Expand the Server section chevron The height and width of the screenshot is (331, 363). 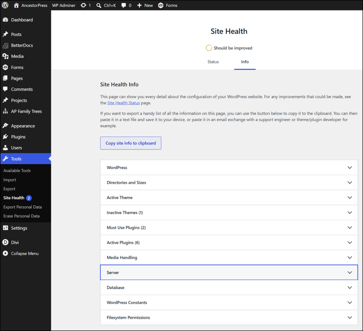click(350, 273)
